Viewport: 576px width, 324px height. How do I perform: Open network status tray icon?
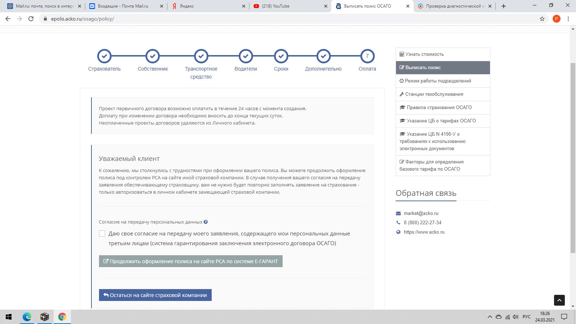tap(507, 317)
